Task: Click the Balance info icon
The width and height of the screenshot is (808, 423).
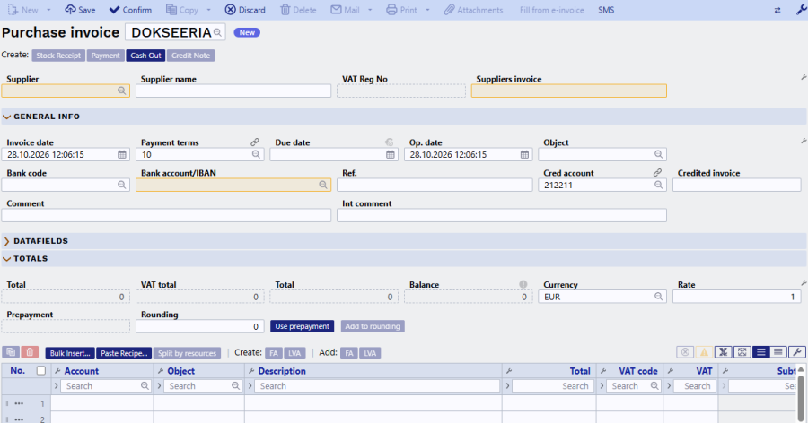Action: (523, 284)
